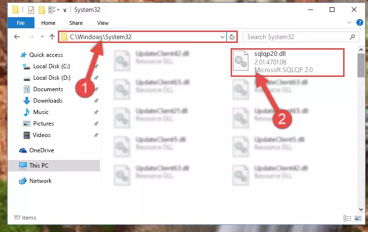Image resolution: width=368 pixels, height=232 pixels.
Task: Open the Help question mark icon
Action: pyautogui.click(x=359, y=22)
